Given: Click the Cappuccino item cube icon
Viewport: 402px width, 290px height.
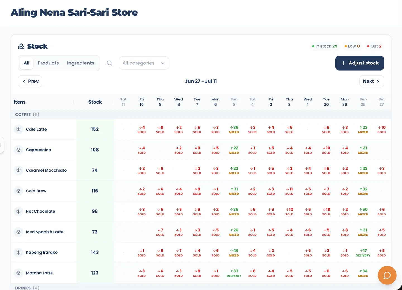Looking at the screenshot, I should point(18,150).
